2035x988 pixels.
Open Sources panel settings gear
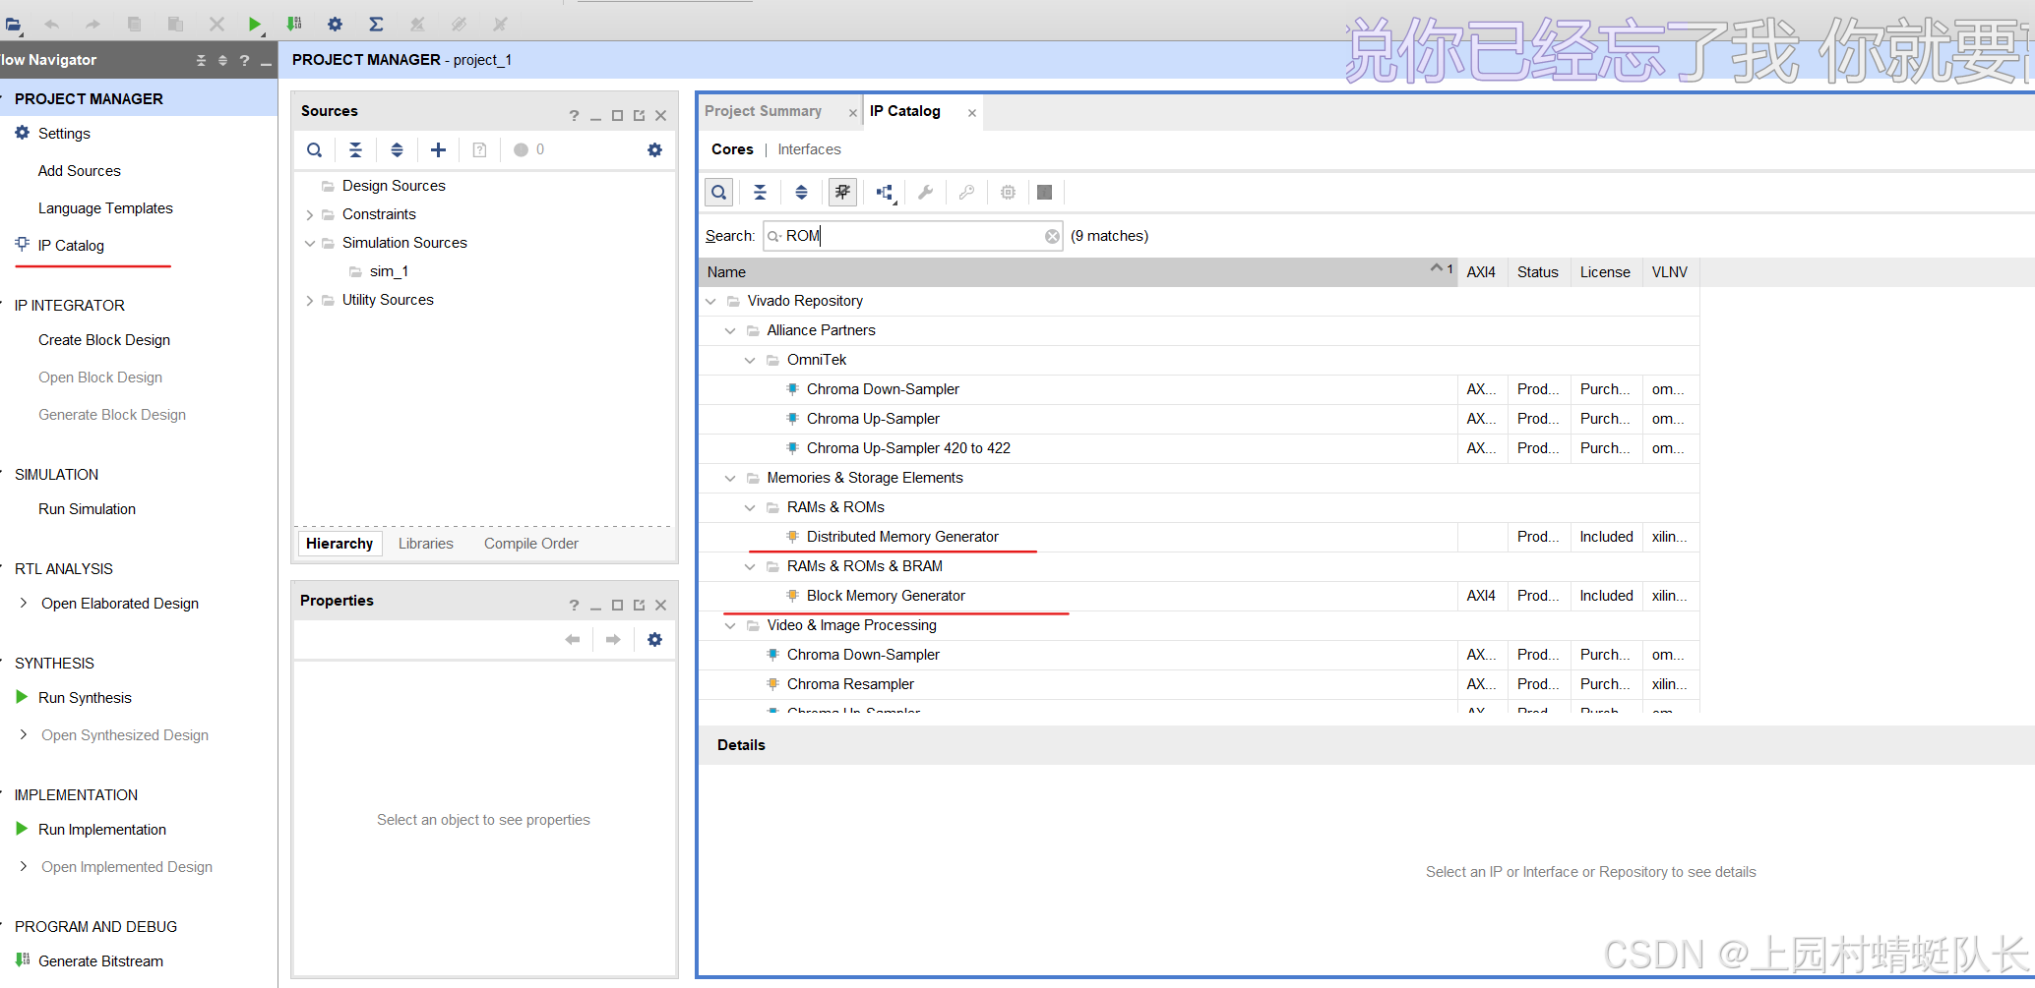pyautogui.click(x=654, y=150)
